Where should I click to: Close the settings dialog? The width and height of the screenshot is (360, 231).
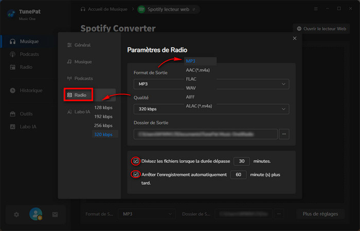click(295, 38)
